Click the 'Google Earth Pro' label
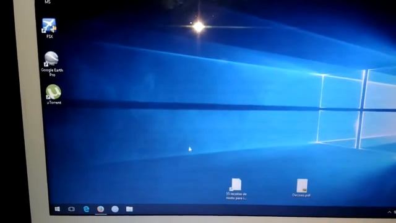396x223 pixels. pyautogui.click(x=52, y=72)
